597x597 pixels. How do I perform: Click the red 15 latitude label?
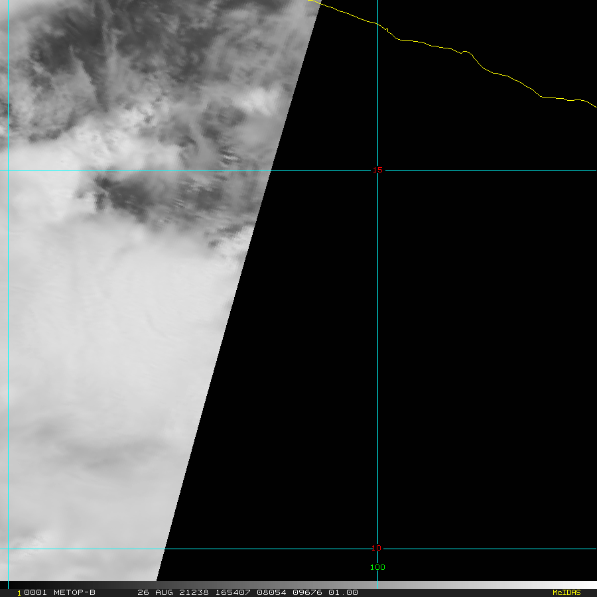(x=377, y=170)
